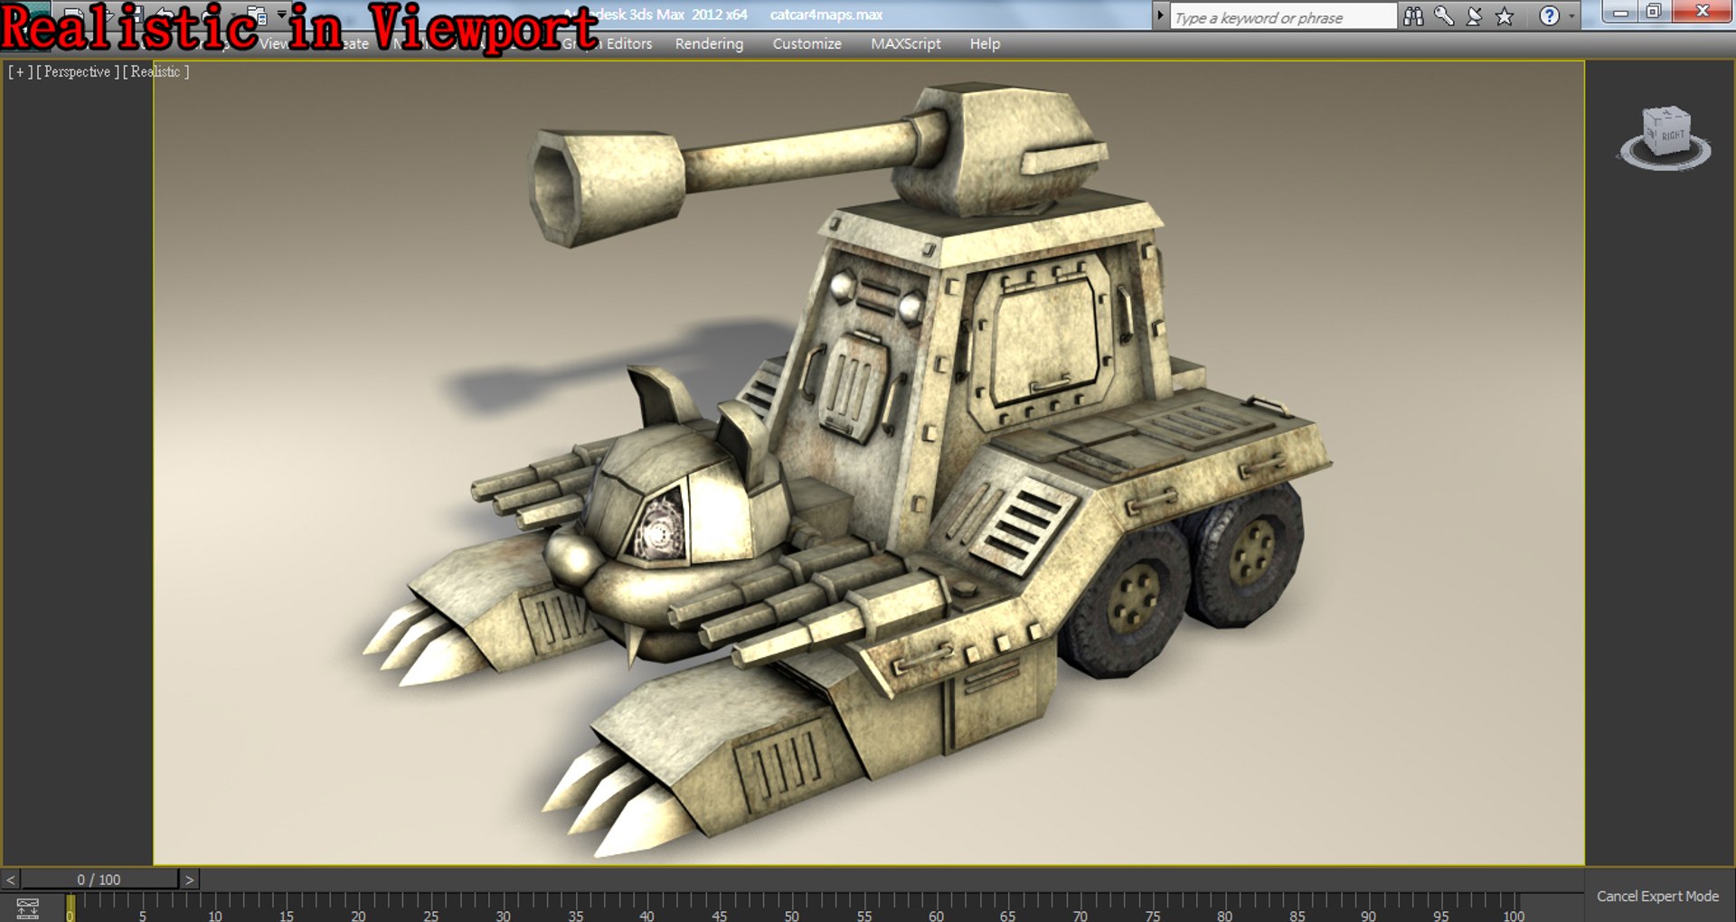Click the keyword search input field

(x=1283, y=17)
